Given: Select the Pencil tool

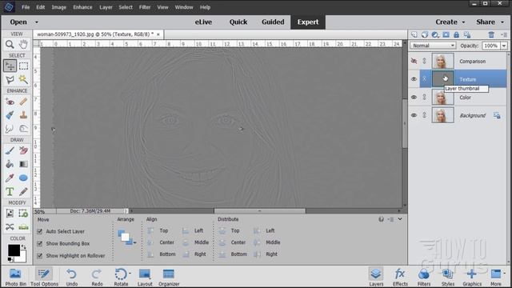Looking at the screenshot, I should 23,191.
